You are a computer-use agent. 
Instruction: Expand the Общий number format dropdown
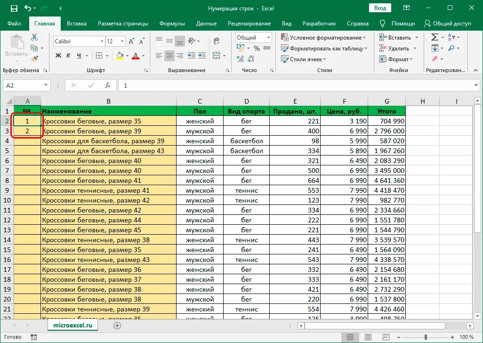click(269, 38)
